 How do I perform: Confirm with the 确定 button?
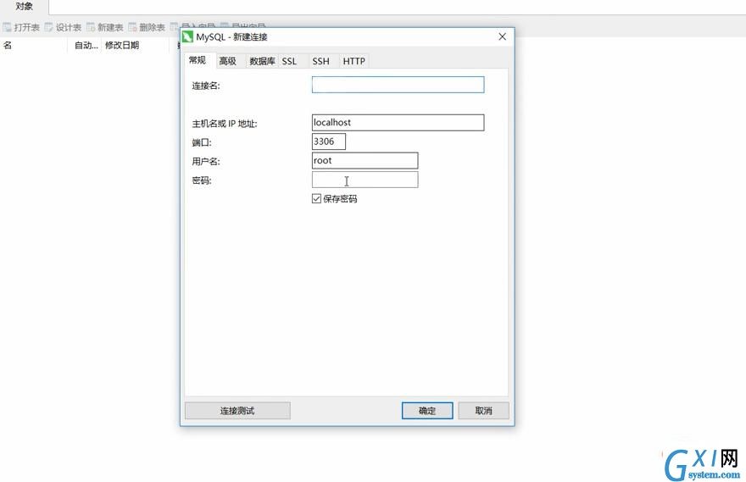click(427, 411)
